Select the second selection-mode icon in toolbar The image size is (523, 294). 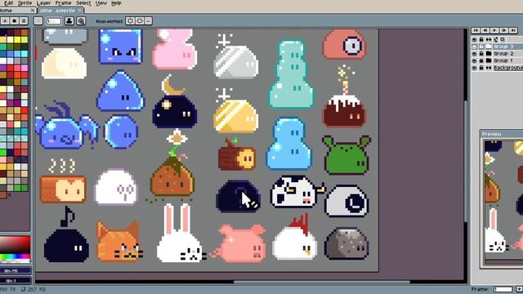14,21
